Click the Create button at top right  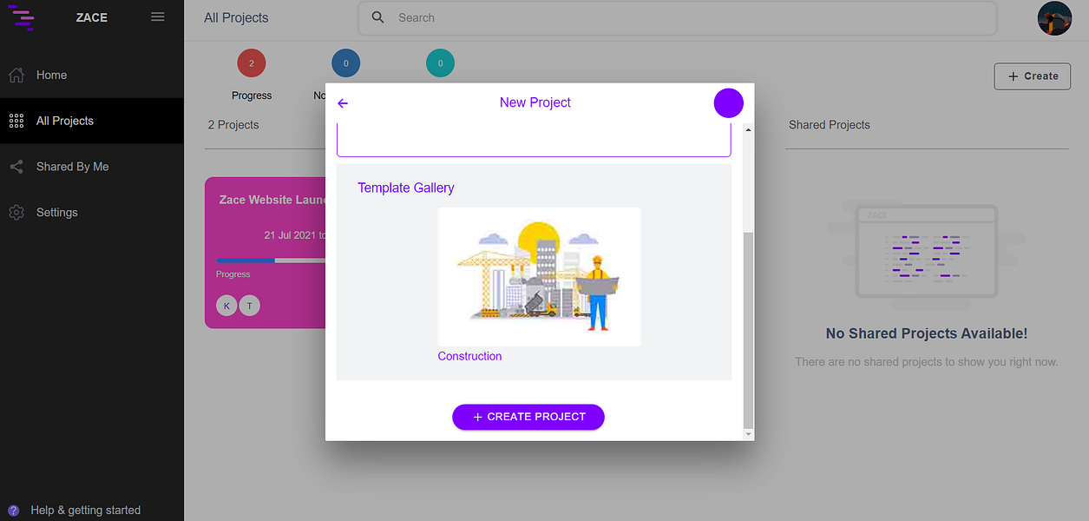pyautogui.click(x=1032, y=76)
